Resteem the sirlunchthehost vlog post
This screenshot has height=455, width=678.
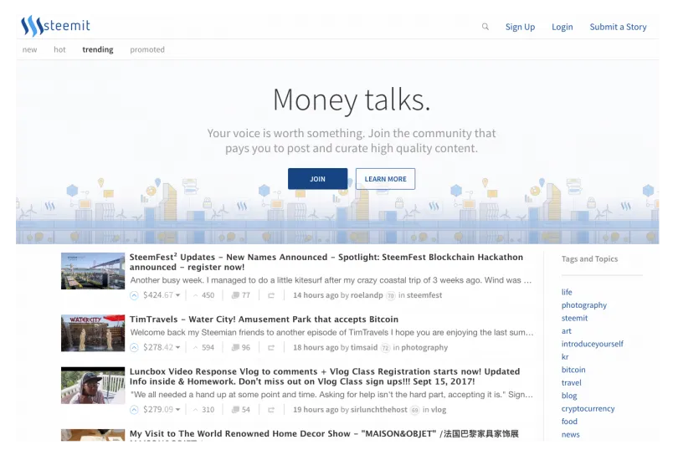[271, 410]
